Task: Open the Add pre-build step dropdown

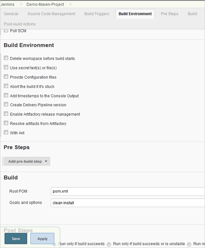Action: tap(27, 161)
